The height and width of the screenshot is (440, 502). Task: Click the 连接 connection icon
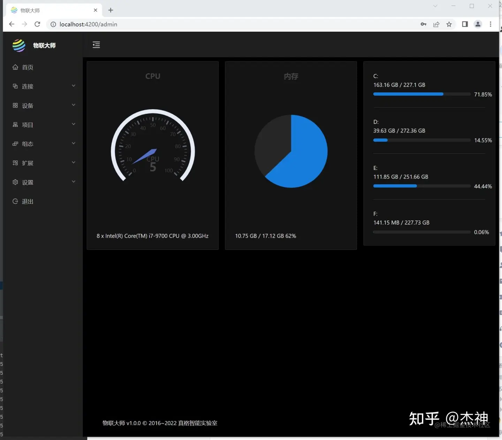(15, 86)
